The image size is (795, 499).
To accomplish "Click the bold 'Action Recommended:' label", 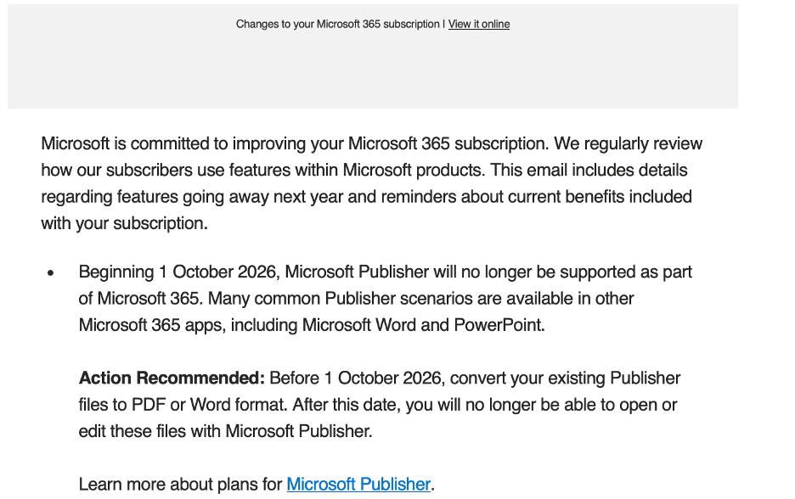I will coord(172,378).
